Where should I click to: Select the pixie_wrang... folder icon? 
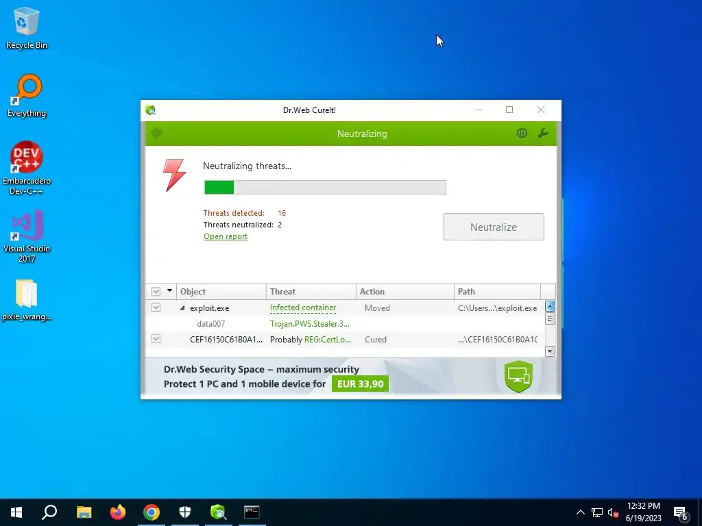[27, 300]
